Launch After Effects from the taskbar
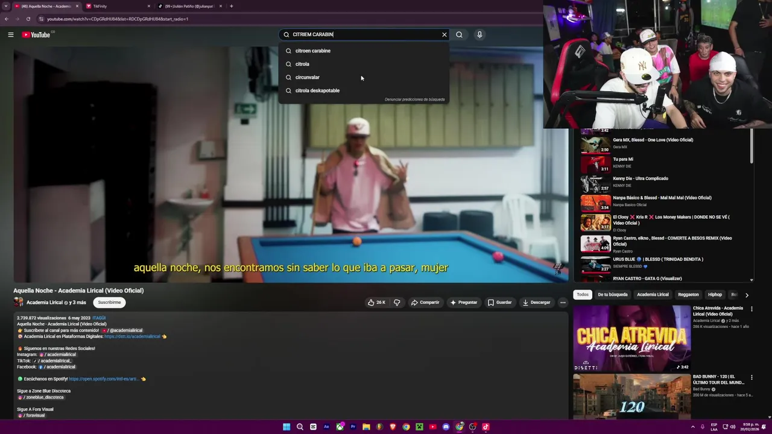Viewport: 772px width, 434px height. coord(326,427)
